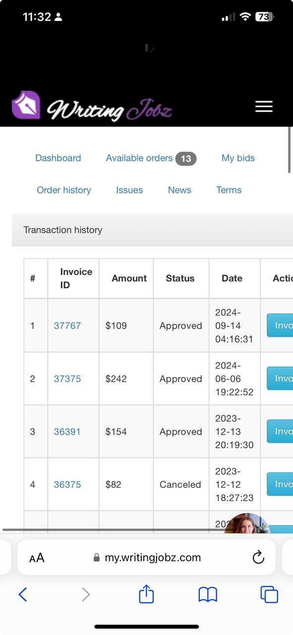Go back with Safari's back arrow
Screen dimensions: 293x635
pyautogui.click(x=22, y=594)
